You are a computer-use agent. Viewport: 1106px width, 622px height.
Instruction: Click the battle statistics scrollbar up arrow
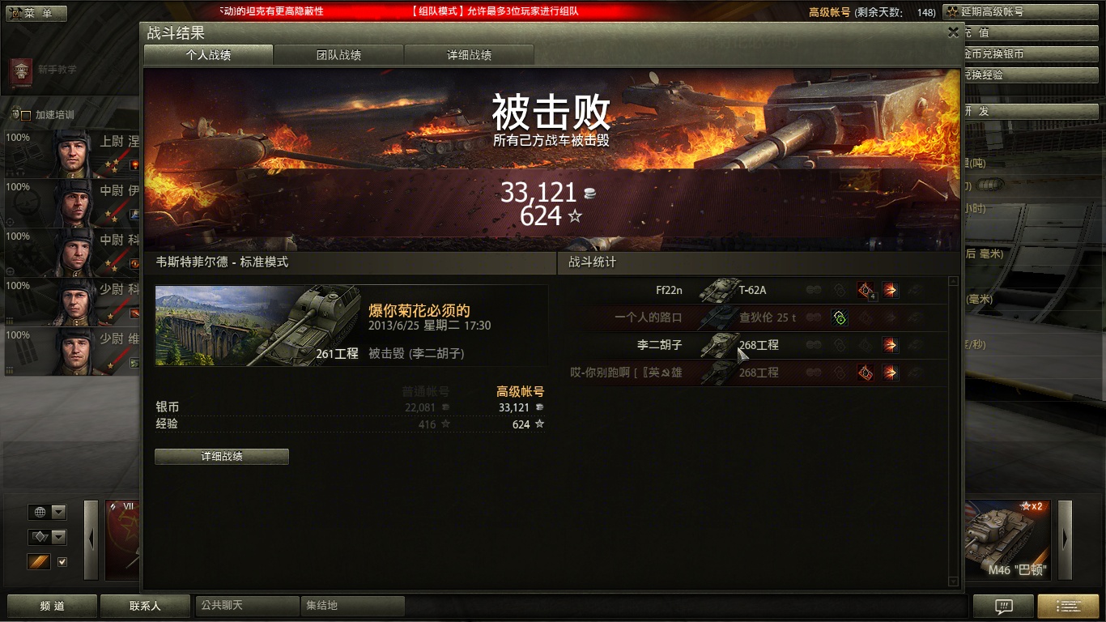[x=953, y=281]
